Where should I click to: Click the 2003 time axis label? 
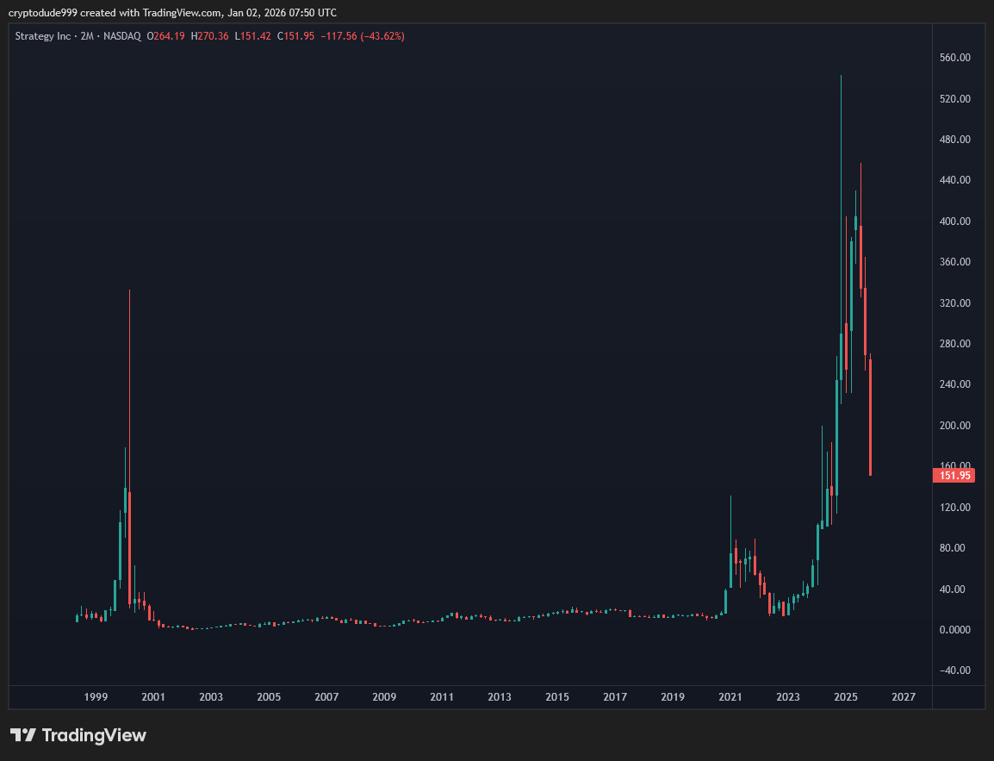coord(211,697)
